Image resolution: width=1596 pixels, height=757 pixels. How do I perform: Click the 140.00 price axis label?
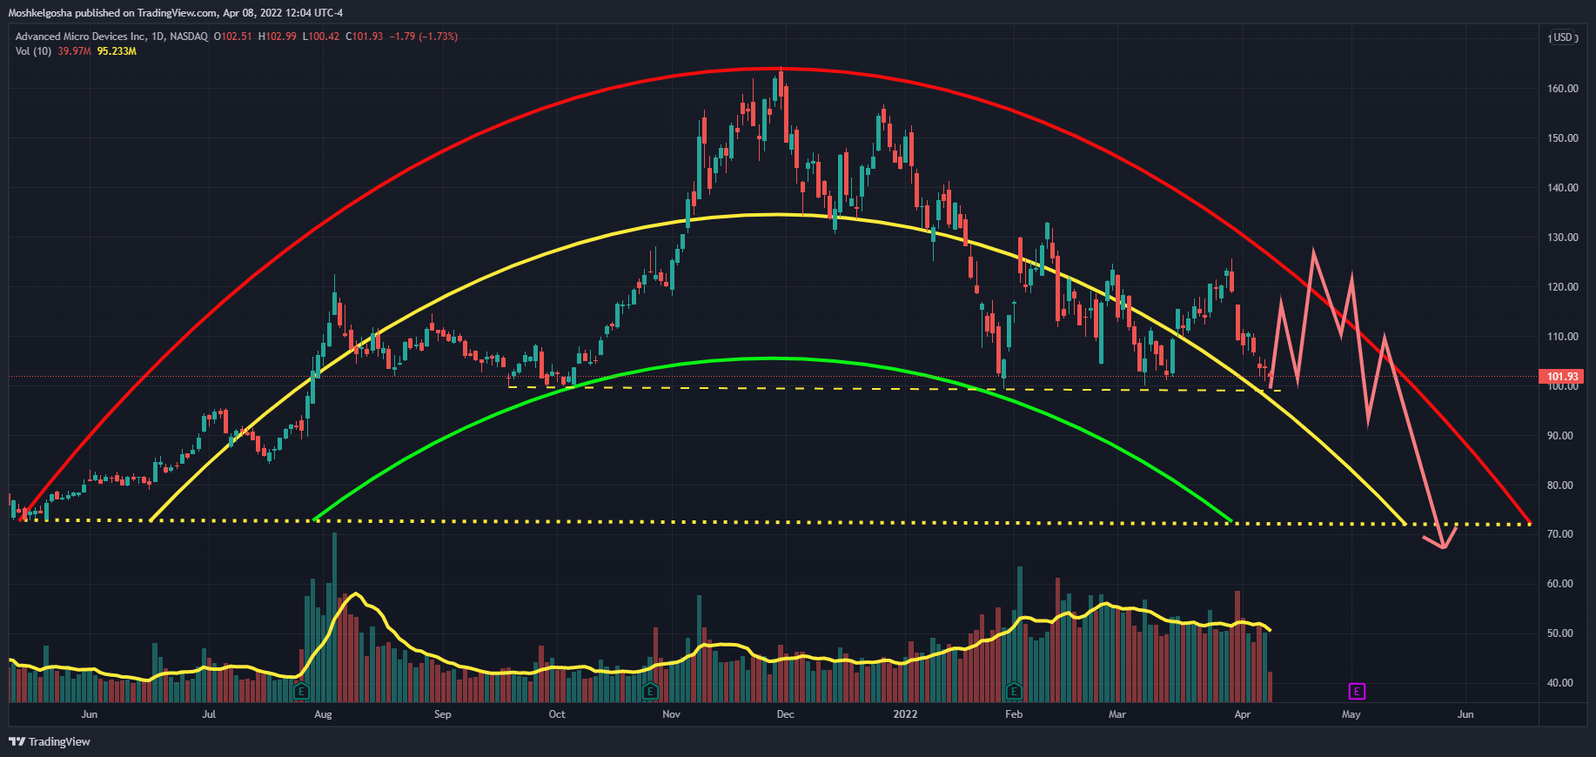(x=1563, y=188)
